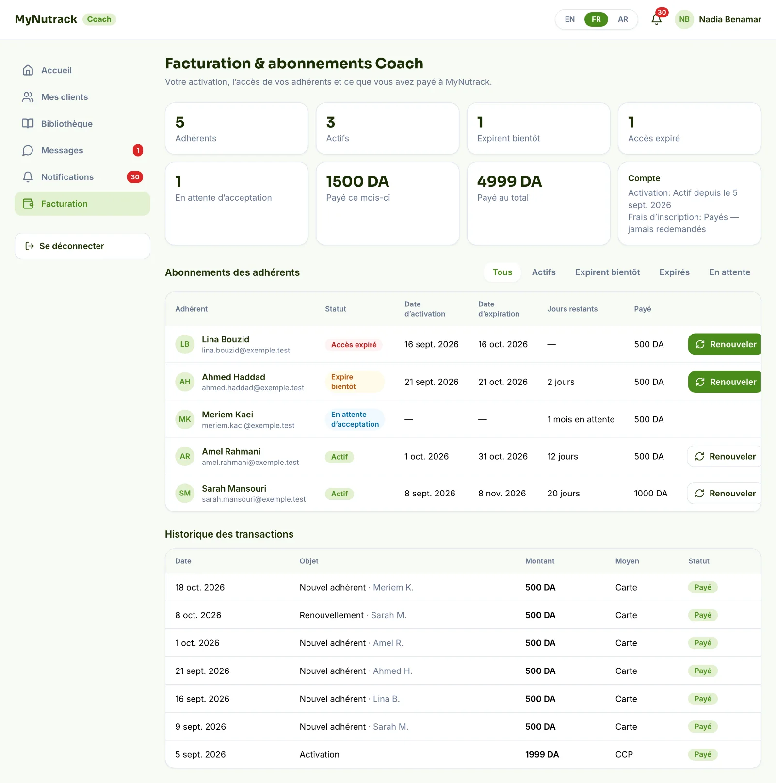The image size is (776, 783).
Task: Click the 1500 DA Payé ce mois-ci card
Action: (x=388, y=204)
